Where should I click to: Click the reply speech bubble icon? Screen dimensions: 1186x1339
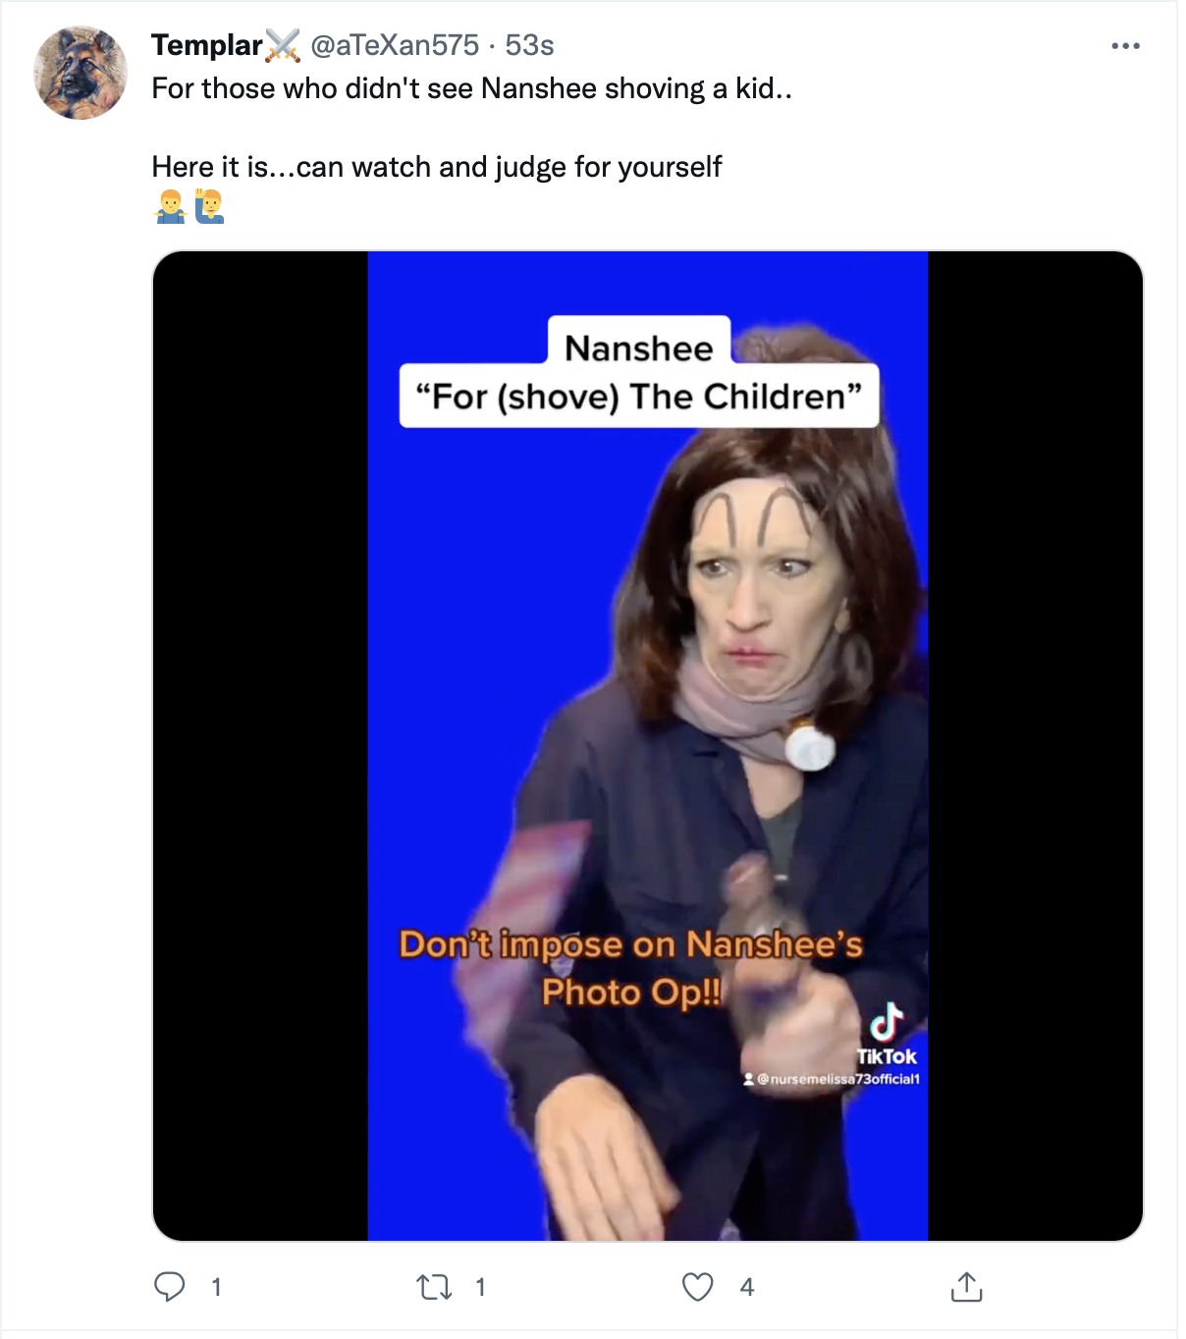point(170,1287)
